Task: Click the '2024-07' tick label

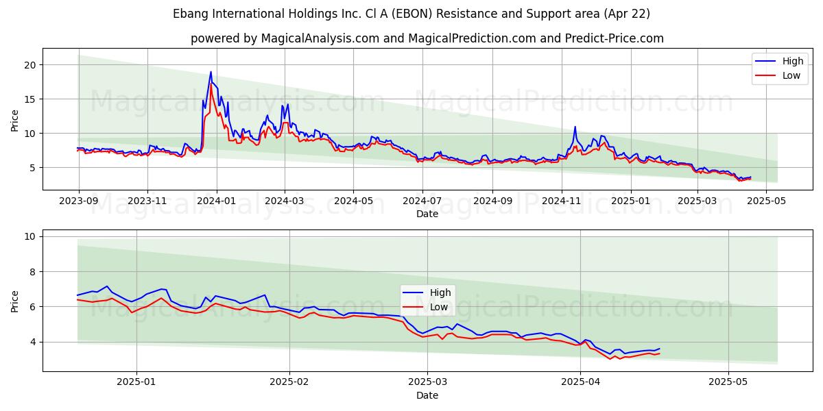Action: (422, 201)
